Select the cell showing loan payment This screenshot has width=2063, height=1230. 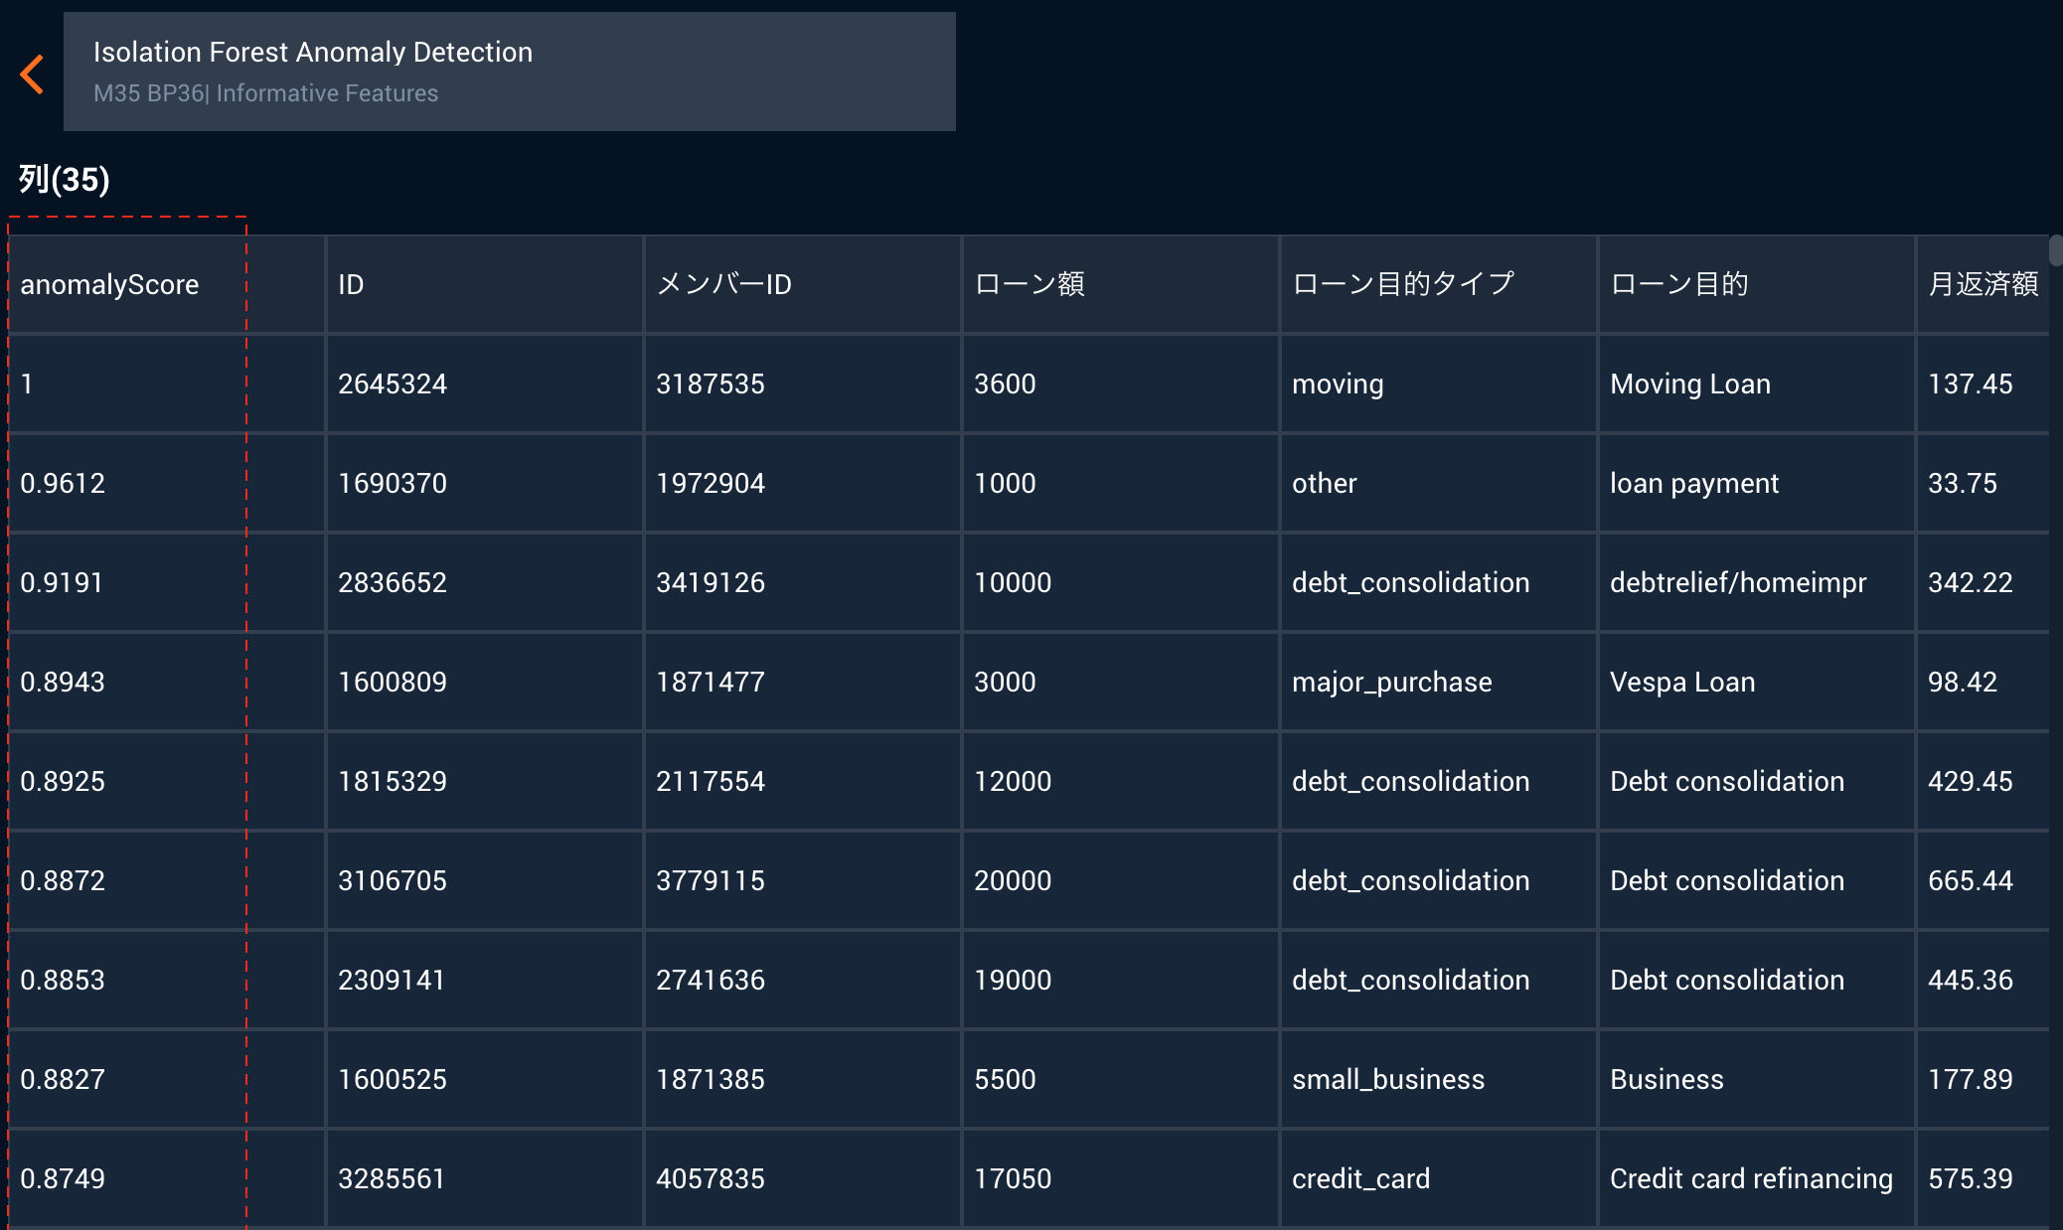[x=1693, y=483]
